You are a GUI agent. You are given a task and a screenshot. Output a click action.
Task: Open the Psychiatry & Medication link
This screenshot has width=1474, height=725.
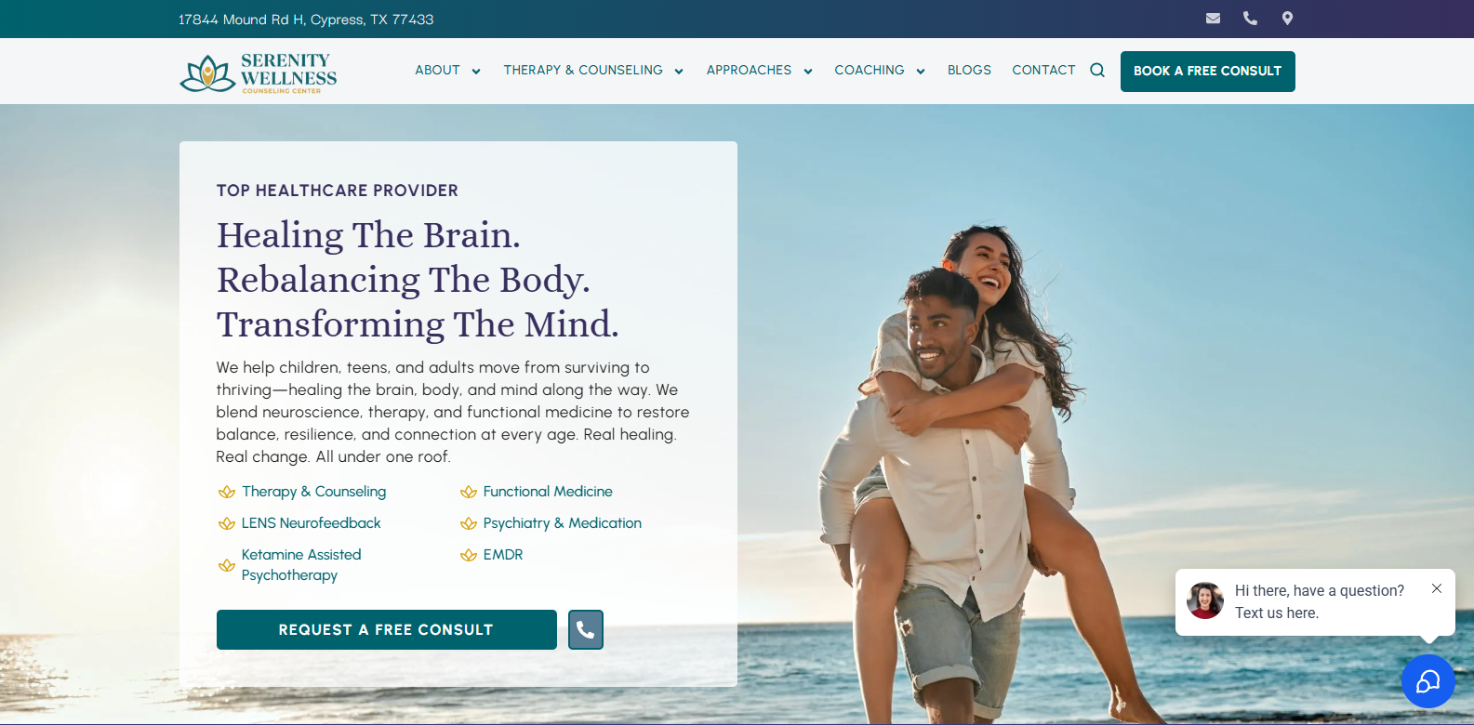coord(562,523)
